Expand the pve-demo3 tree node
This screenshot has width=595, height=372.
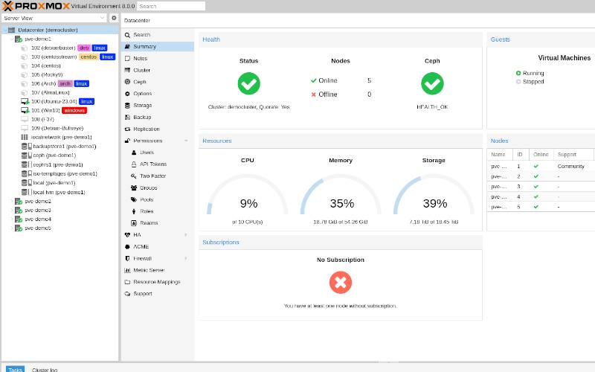[x=12, y=211]
